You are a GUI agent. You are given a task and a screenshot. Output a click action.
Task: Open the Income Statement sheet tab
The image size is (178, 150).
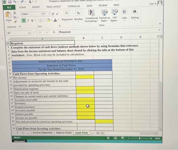[42, 132]
